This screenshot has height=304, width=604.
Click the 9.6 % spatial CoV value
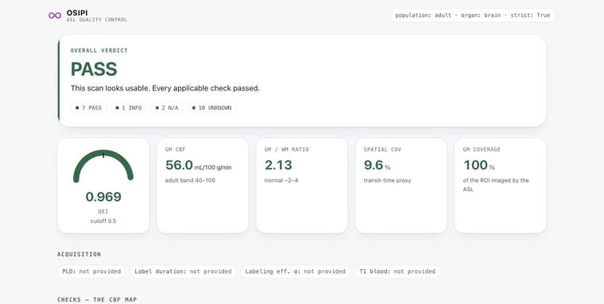point(377,165)
